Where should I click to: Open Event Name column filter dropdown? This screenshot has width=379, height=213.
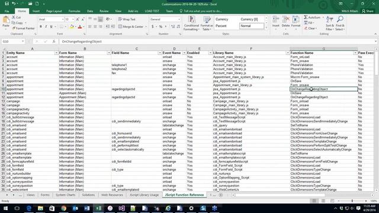click(184, 53)
